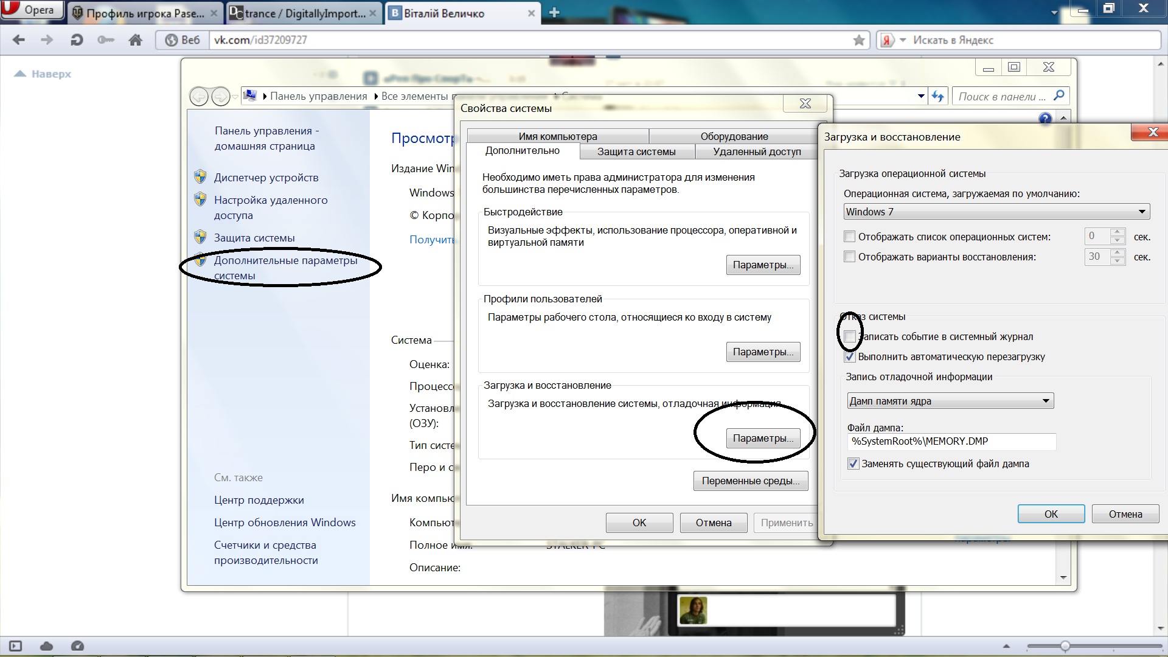Image resolution: width=1168 pixels, height=657 pixels.
Task: Click Control Panel refresh arrows icon
Action: (x=938, y=96)
